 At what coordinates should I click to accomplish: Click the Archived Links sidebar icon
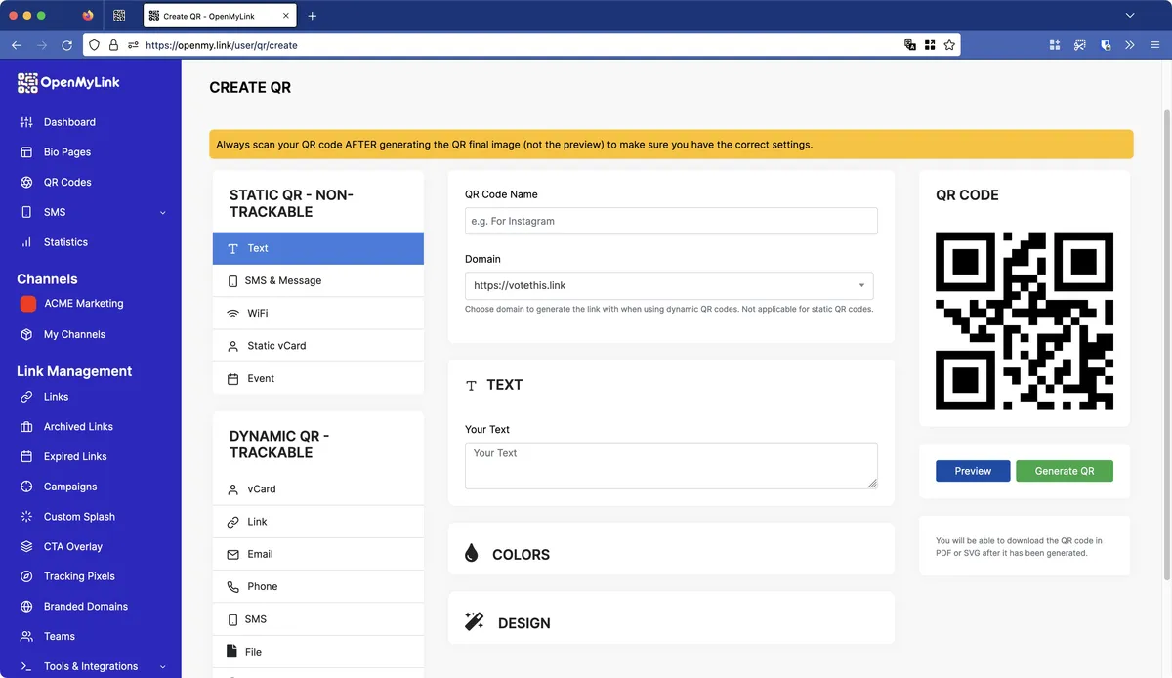tap(26, 427)
